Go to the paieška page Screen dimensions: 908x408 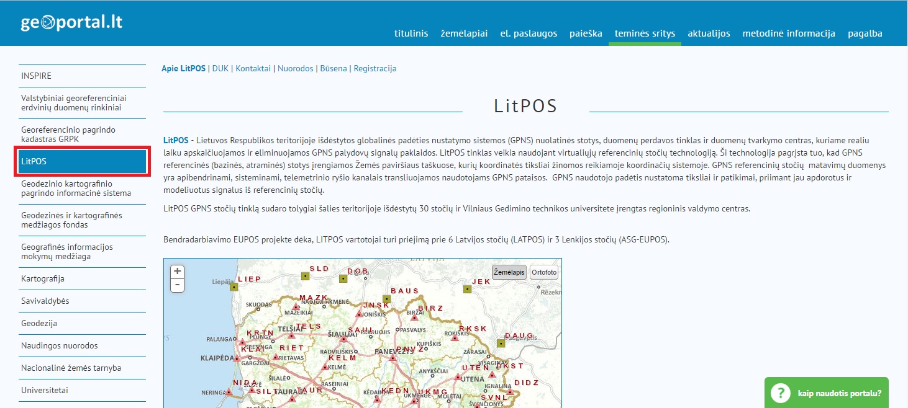click(586, 33)
